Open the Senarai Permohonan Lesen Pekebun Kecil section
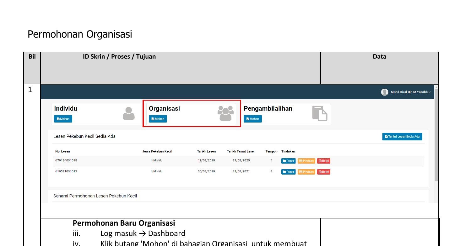471x246 pixels. click(95, 196)
